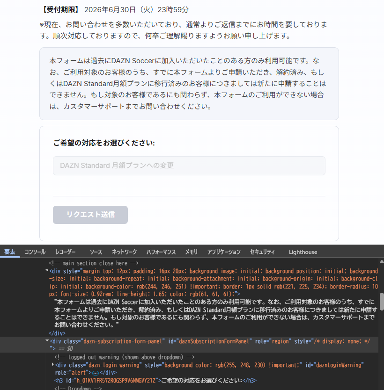Image resolution: width=384 pixels, height=390 pixels.
Task: Click the ellipsis badge in dazn-login-warning node
Action: coord(96,373)
